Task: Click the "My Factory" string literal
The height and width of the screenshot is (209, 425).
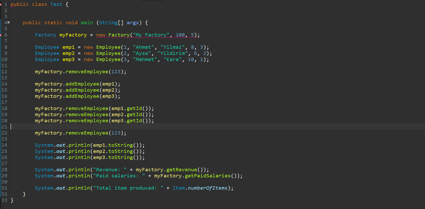Action: 151,35
